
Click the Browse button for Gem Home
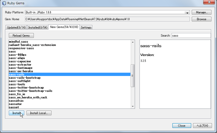[x=202, y=19]
